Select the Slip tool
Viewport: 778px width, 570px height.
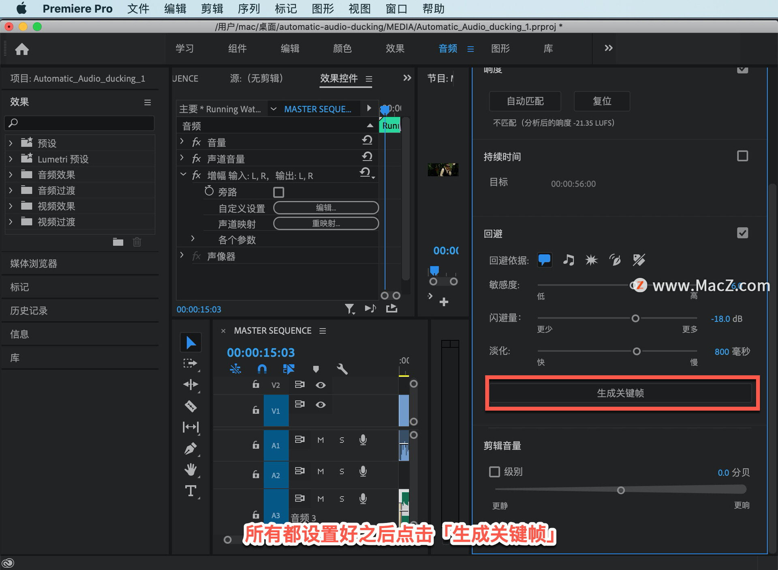(x=190, y=427)
